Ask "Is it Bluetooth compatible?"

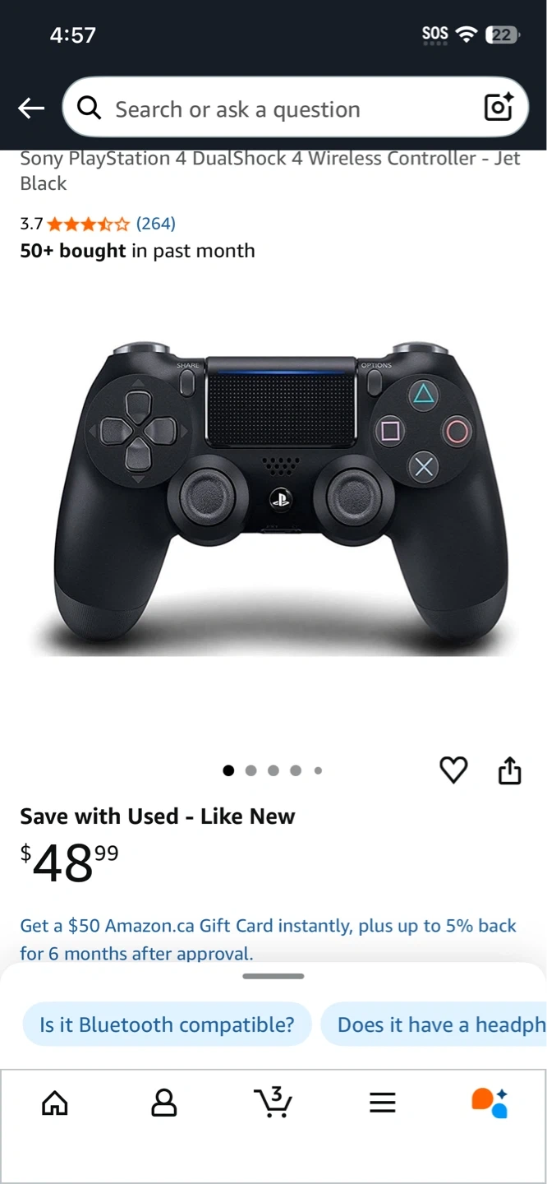coord(168,1024)
